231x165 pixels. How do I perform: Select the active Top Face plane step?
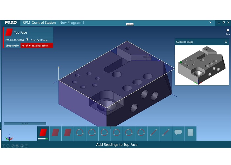(x=43, y=133)
